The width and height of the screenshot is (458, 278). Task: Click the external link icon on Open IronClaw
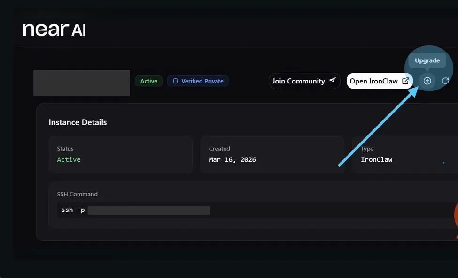pos(405,81)
